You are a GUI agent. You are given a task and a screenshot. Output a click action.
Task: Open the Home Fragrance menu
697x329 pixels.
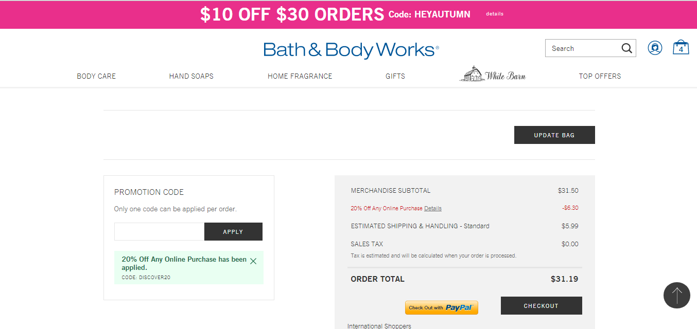pyautogui.click(x=300, y=76)
